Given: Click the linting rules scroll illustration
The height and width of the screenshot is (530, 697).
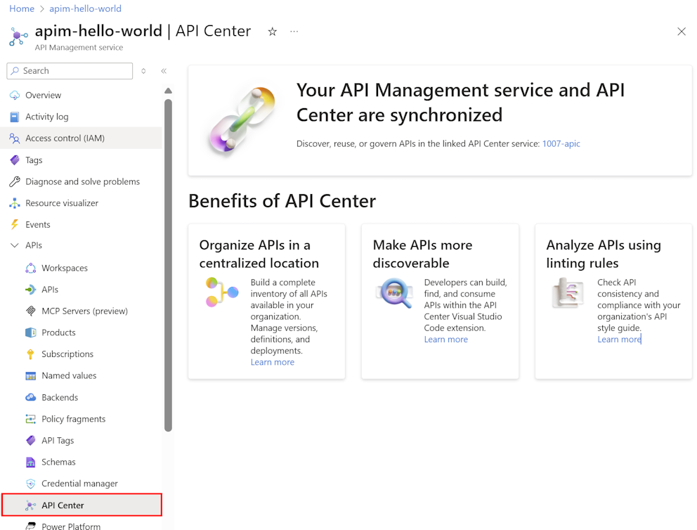Looking at the screenshot, I should pos(568,293).
